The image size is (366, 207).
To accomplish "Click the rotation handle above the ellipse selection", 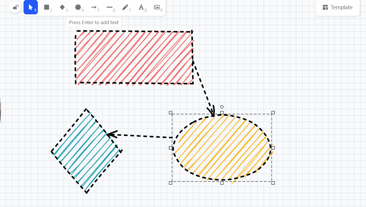I will tap(222, 107).
